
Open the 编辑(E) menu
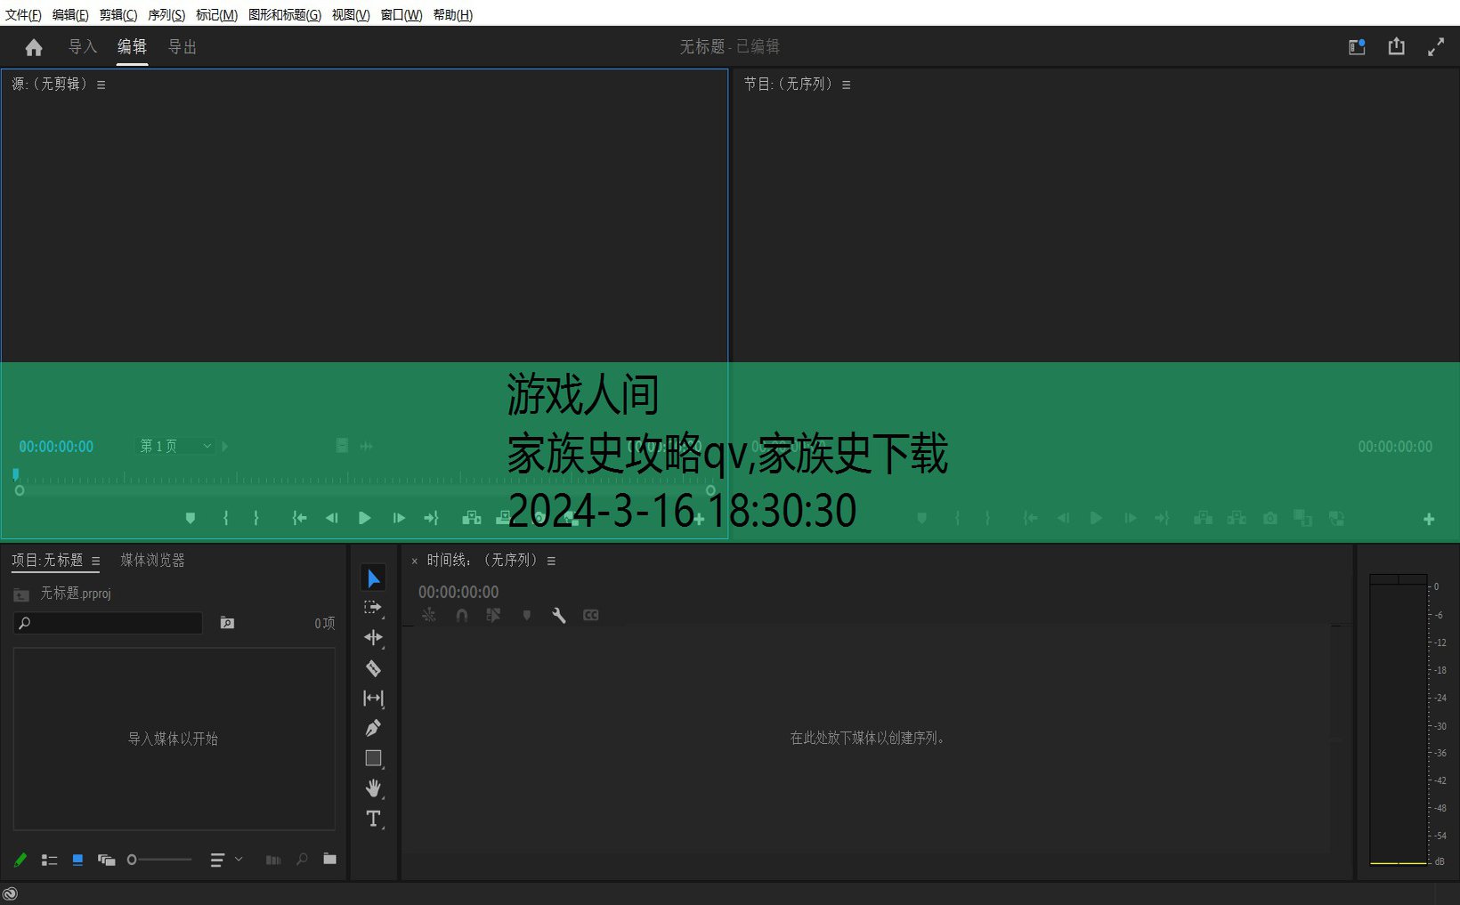tap(70, 14)
